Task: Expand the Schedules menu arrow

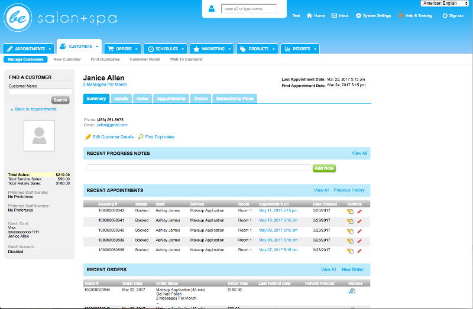Action: click(183, 49)
